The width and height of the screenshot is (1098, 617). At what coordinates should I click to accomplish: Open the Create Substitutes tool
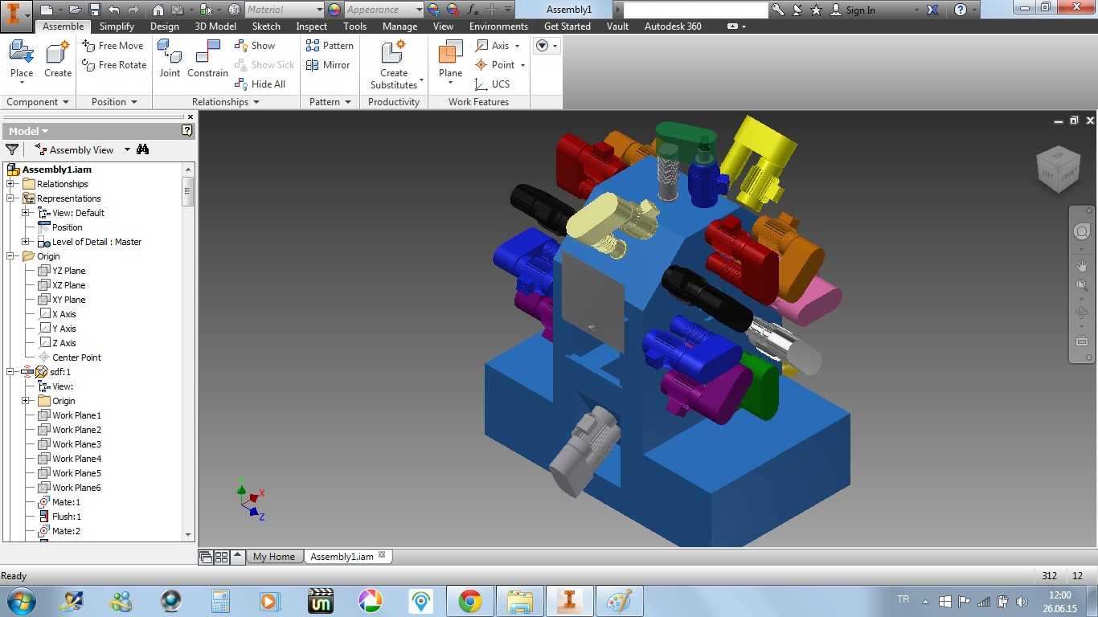click(394, 64)
